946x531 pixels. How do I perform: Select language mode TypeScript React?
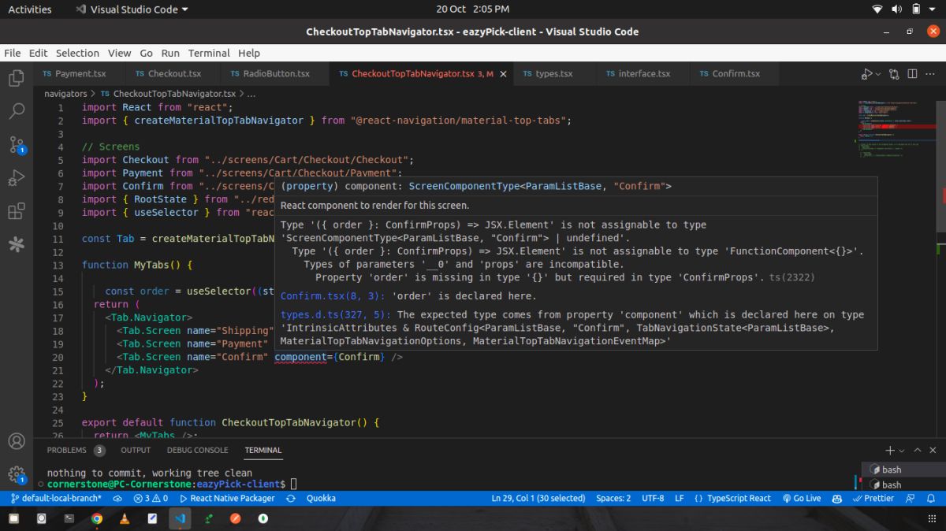coord(732,498)
